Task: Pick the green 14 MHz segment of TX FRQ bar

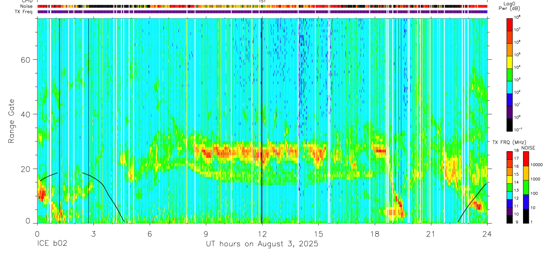Action: click(510, 187)
